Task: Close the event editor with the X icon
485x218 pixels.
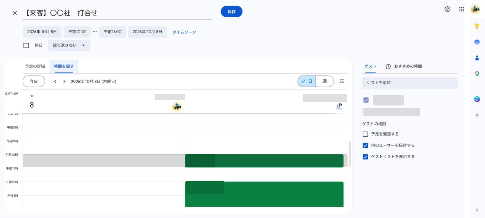Action: point(15,13)
